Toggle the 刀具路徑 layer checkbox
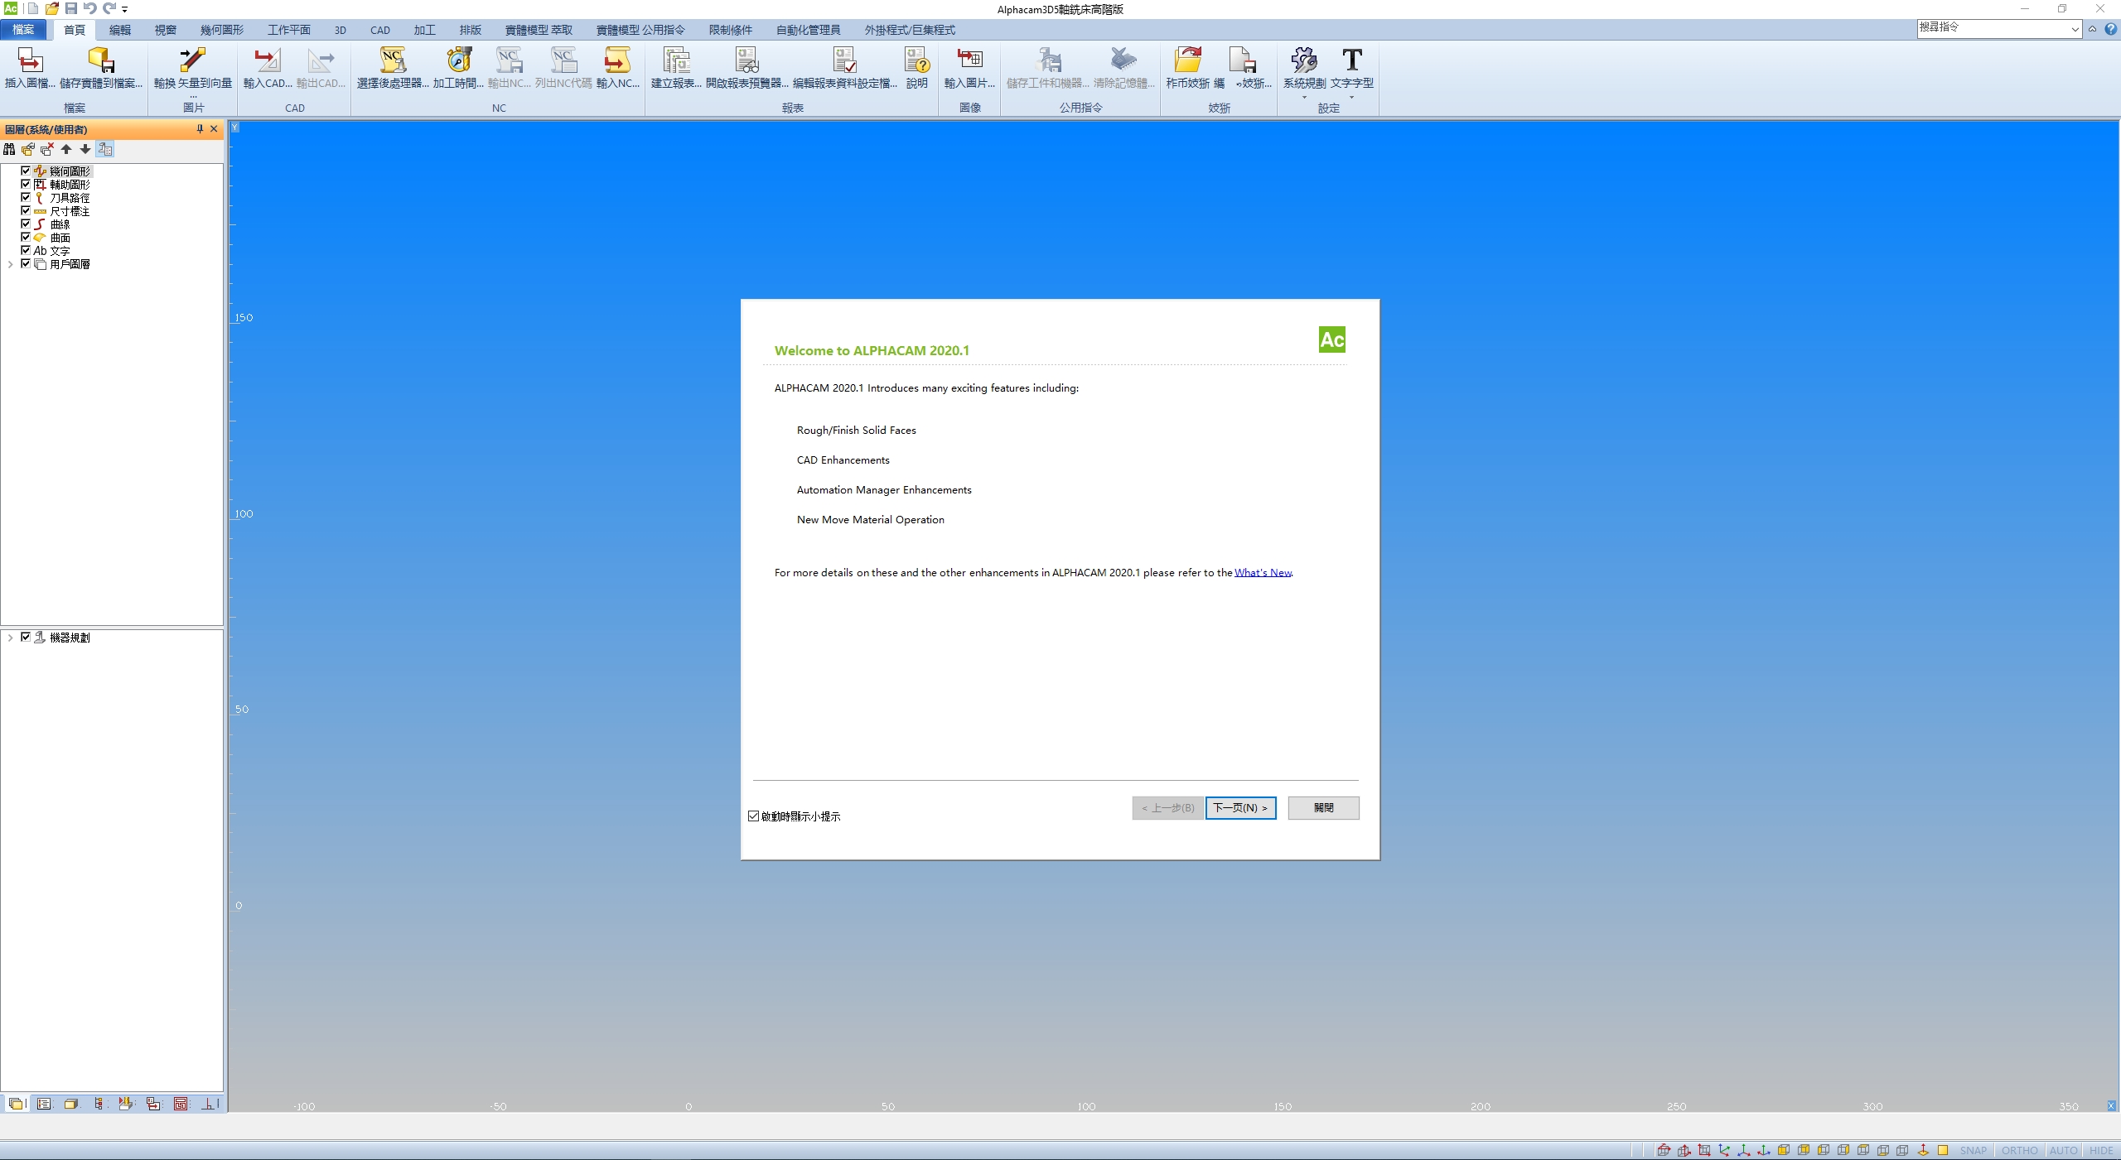2121x1160 pixels. (26, 198)
